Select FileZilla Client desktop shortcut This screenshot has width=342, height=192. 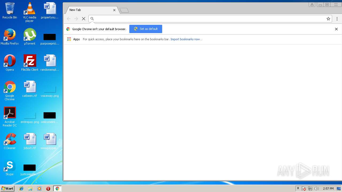(30, 63)
